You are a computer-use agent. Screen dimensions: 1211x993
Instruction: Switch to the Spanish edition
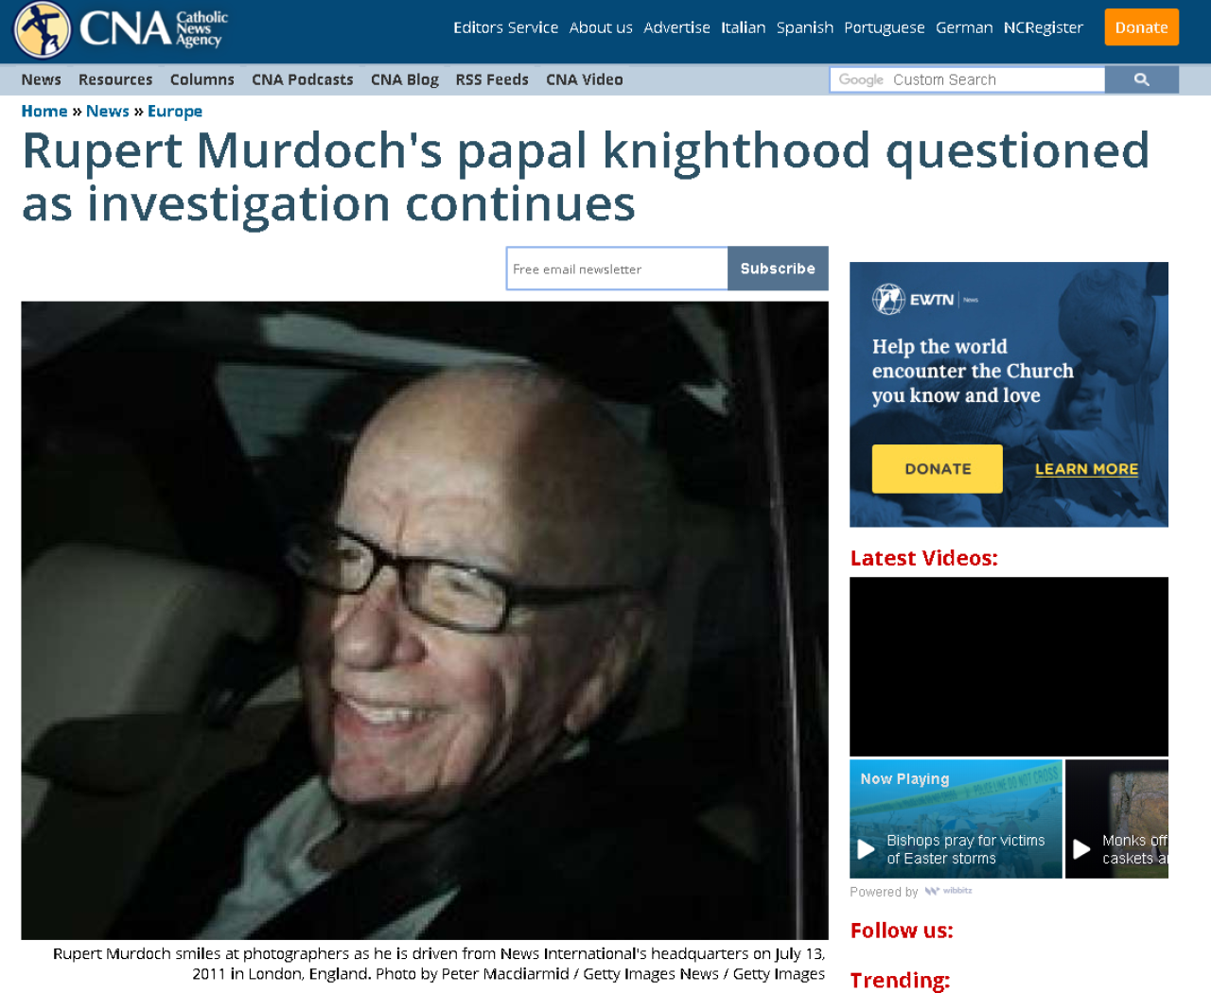tap(805, 27)
